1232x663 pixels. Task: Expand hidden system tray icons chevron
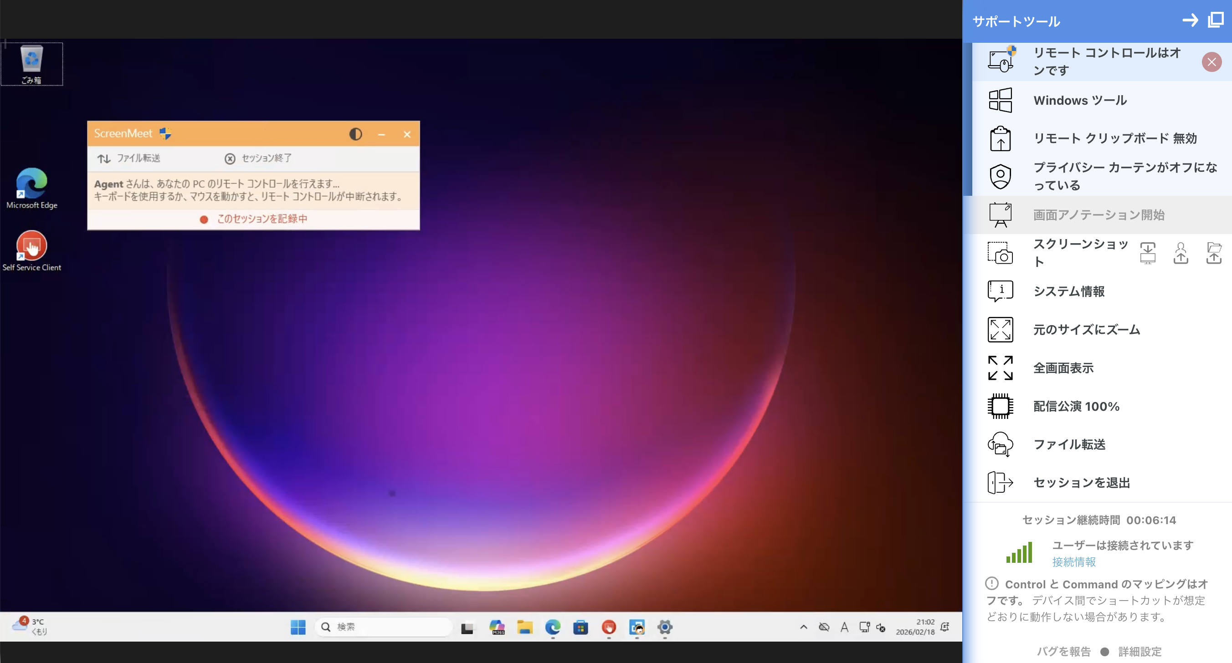coord(803,627)
